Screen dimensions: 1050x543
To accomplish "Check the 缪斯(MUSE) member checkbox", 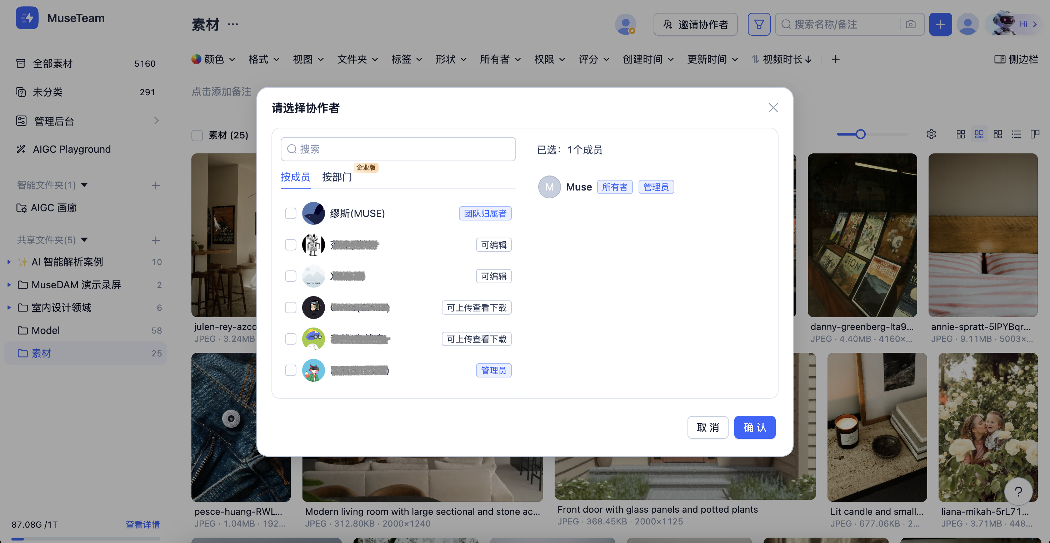I will (290, 213).
